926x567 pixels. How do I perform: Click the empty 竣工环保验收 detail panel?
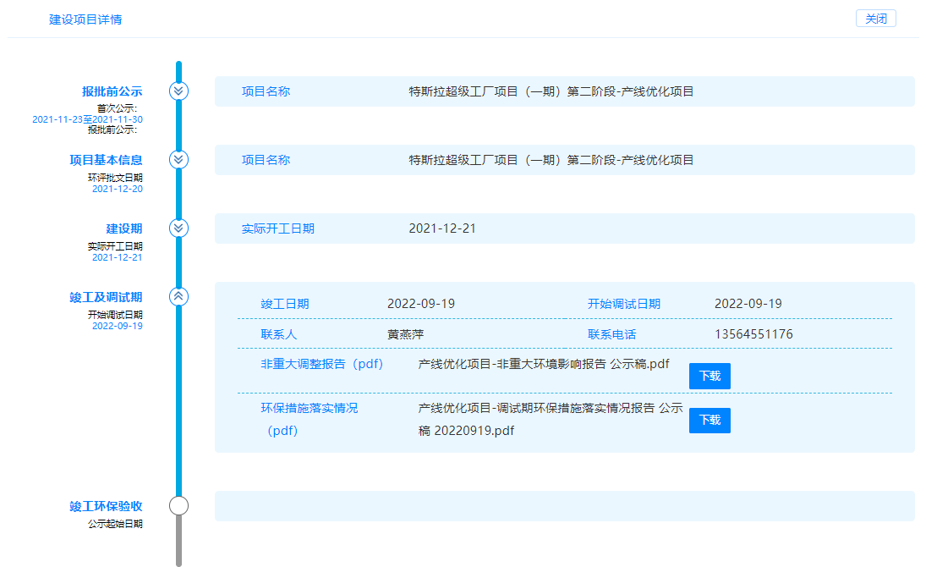click(565, 506)
